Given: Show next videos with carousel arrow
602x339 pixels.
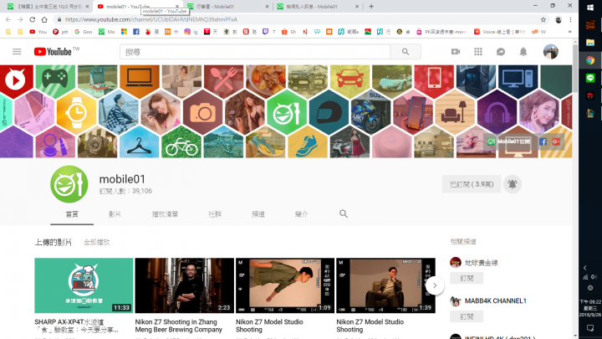Looking at the screenshot, I should coord(435,285).
